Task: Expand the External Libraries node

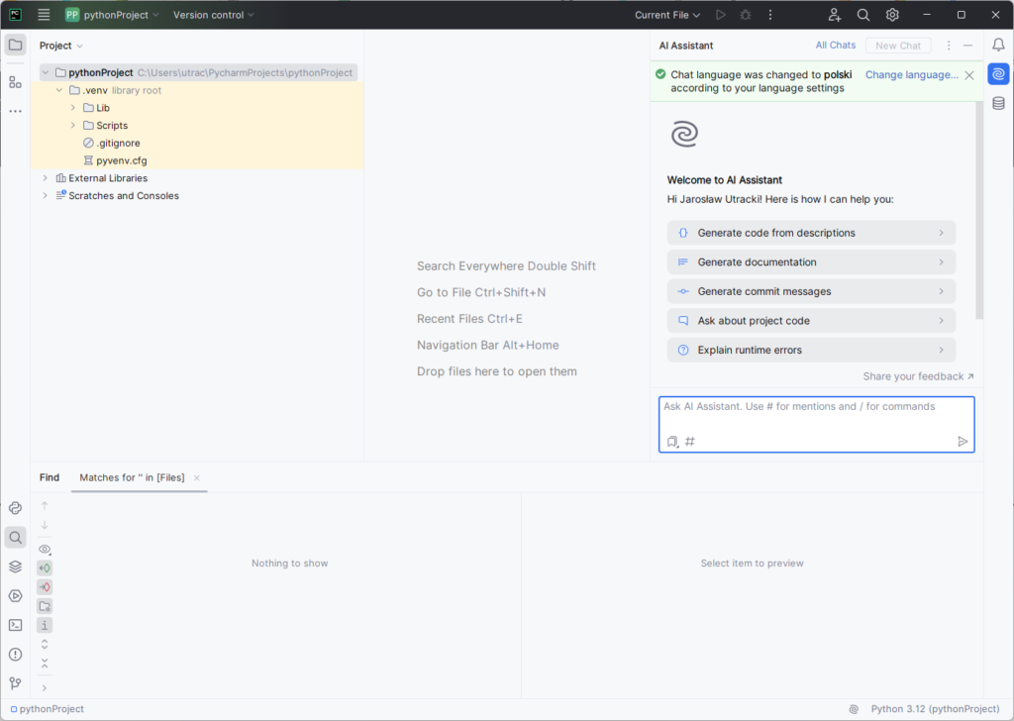Action: 46,178
